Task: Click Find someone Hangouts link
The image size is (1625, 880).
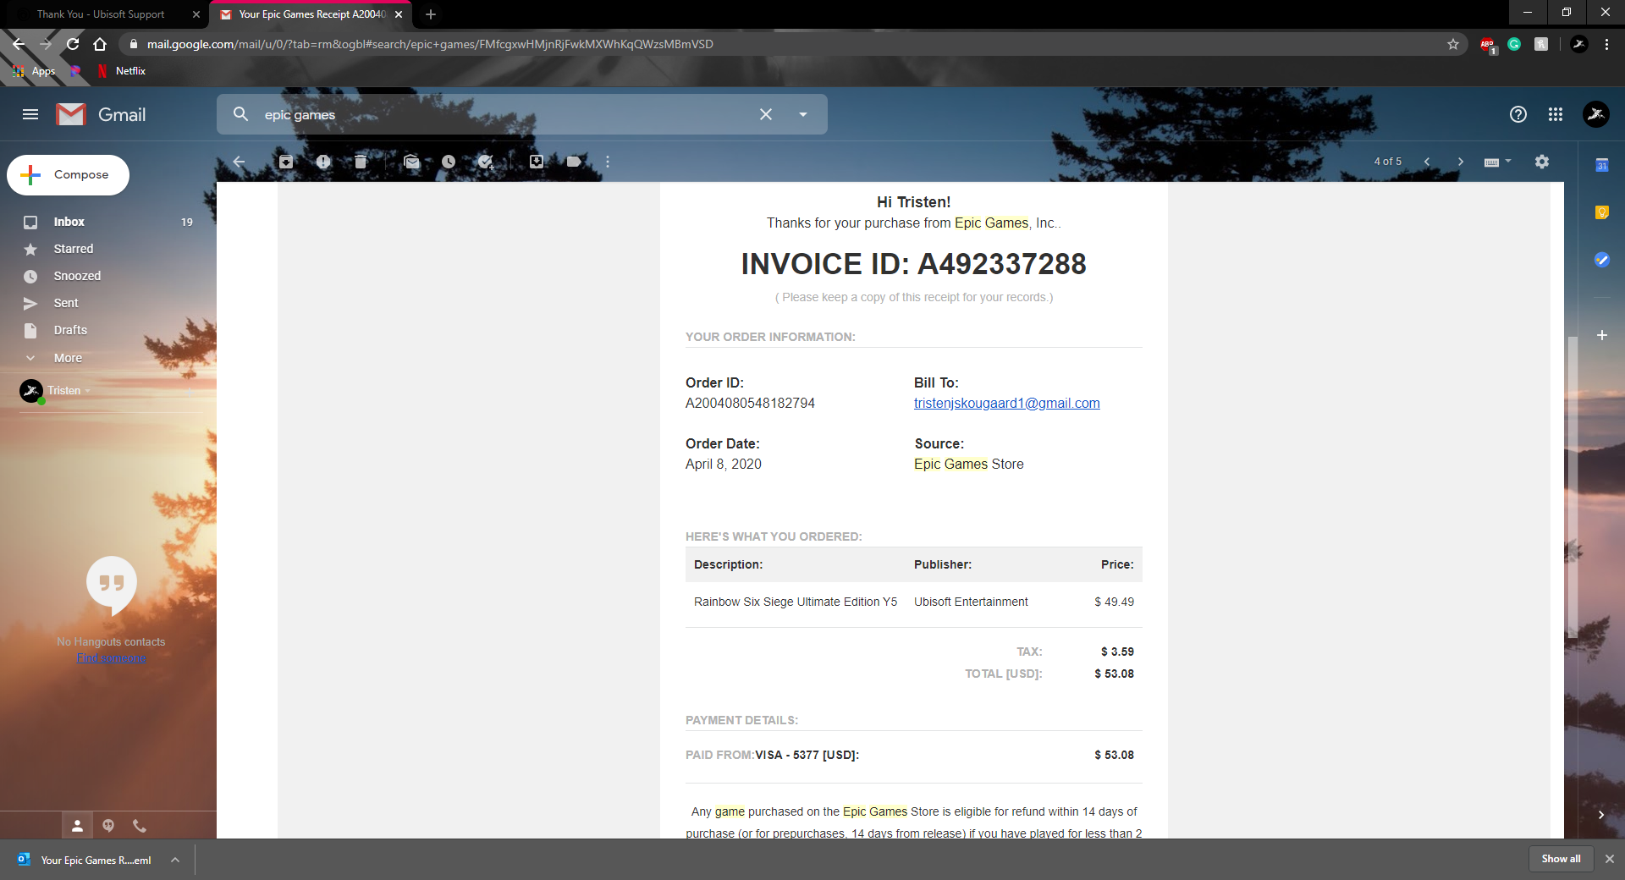Action: (111, 657)
